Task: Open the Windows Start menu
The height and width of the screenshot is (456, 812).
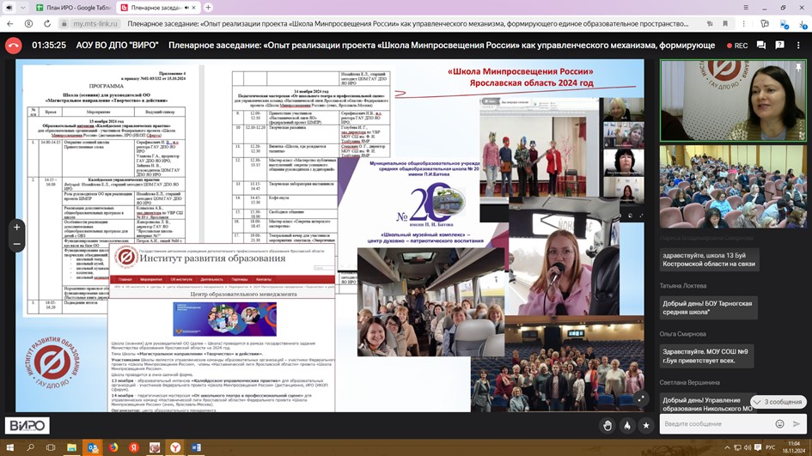Action: (x=9, y=447)
